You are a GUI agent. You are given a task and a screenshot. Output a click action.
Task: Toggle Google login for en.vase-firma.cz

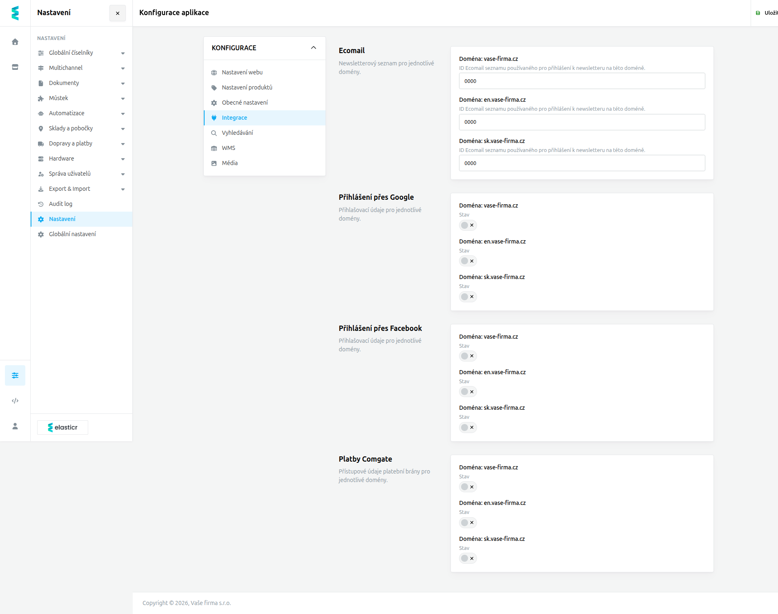[468, 261]
